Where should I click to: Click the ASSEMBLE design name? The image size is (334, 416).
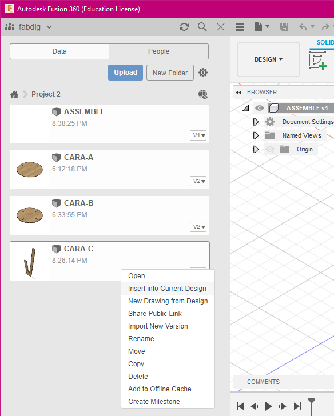point(85,111)
